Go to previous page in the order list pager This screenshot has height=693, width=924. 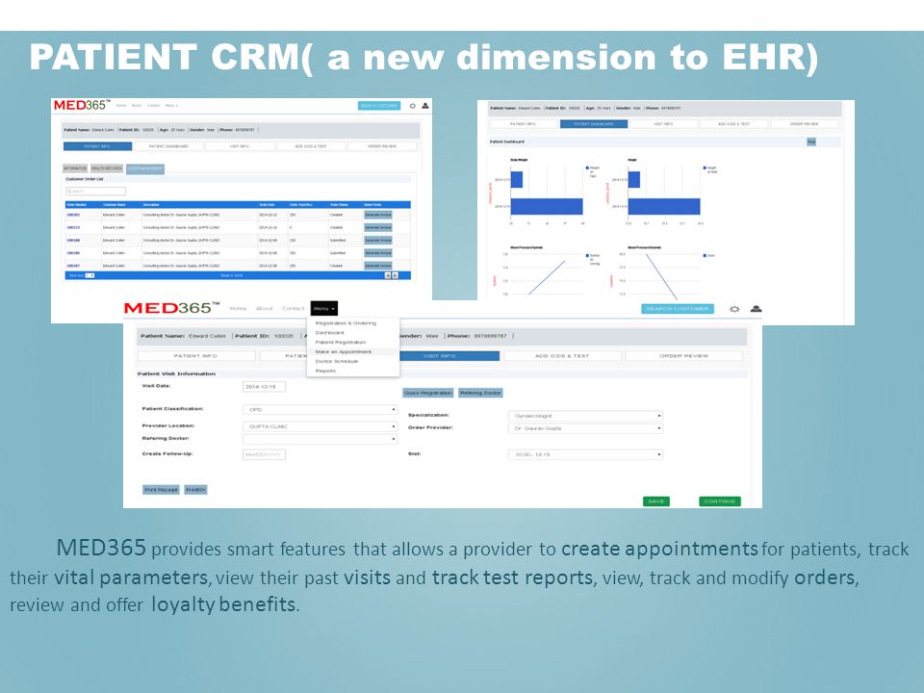pos(388,275)
